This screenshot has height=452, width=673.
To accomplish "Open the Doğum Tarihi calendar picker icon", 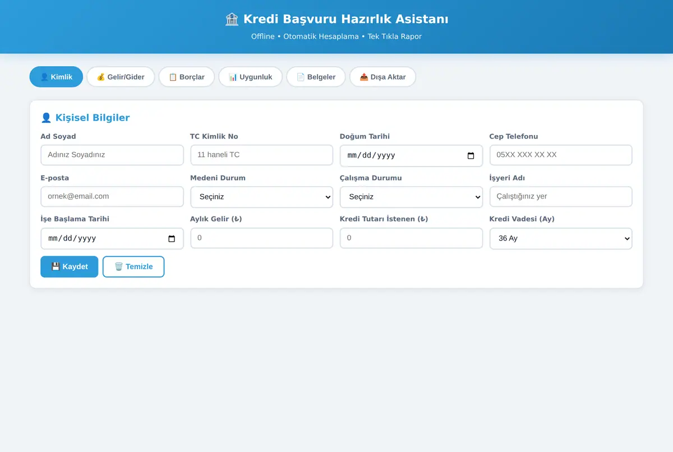I will click(471, 155).
